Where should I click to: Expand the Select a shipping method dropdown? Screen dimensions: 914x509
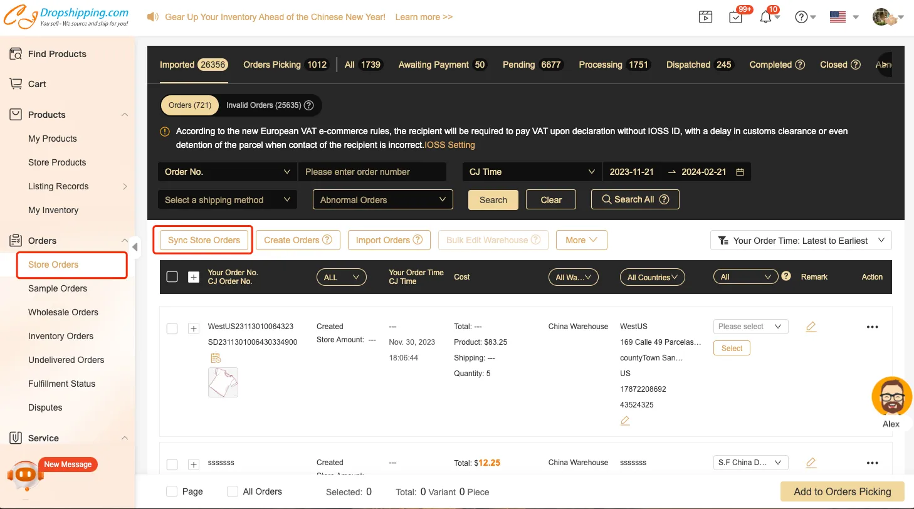(227, 200)
